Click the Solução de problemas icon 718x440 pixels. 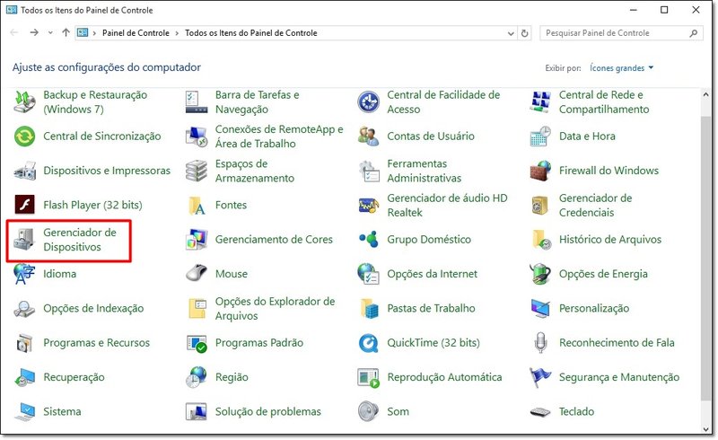coord(197,411)
